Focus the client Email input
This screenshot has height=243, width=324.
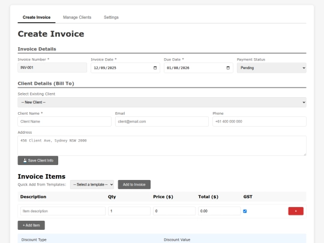tap(162, 121)
